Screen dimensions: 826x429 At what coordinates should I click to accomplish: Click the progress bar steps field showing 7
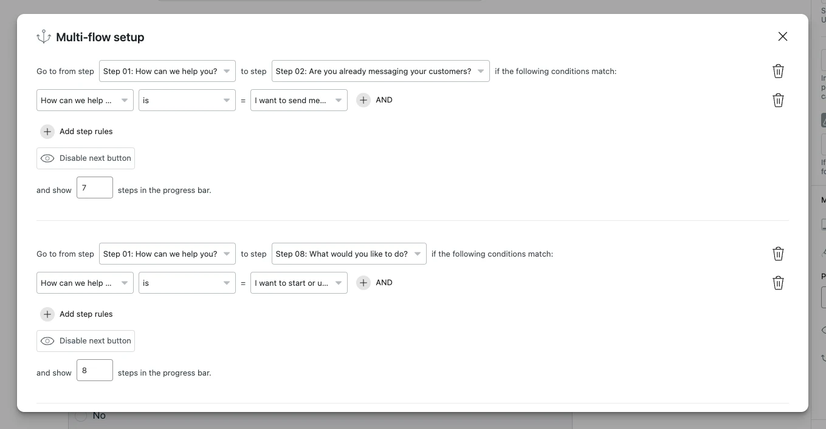click(94, 187)
